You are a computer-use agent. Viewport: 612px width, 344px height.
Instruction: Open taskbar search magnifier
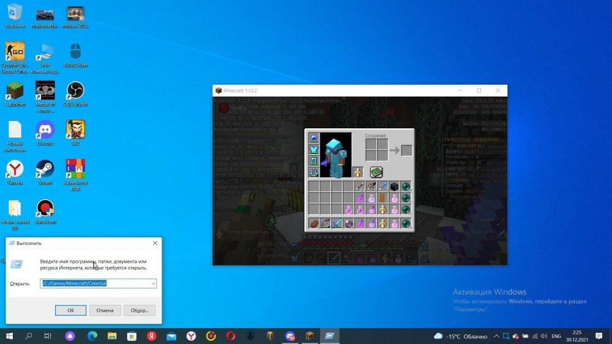(x=29, y=336)
